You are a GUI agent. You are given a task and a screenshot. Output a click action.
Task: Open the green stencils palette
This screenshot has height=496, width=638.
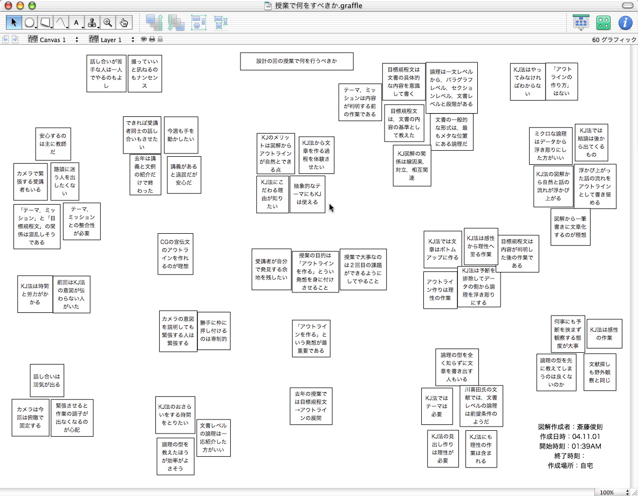tap(603, 23)
